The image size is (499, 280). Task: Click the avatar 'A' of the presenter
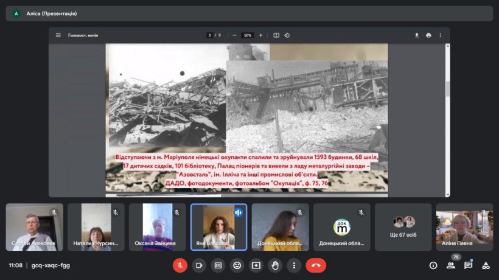pos(16,13)
